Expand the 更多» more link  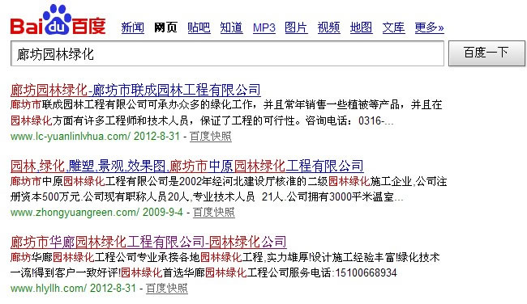click(x=429, y=27)
